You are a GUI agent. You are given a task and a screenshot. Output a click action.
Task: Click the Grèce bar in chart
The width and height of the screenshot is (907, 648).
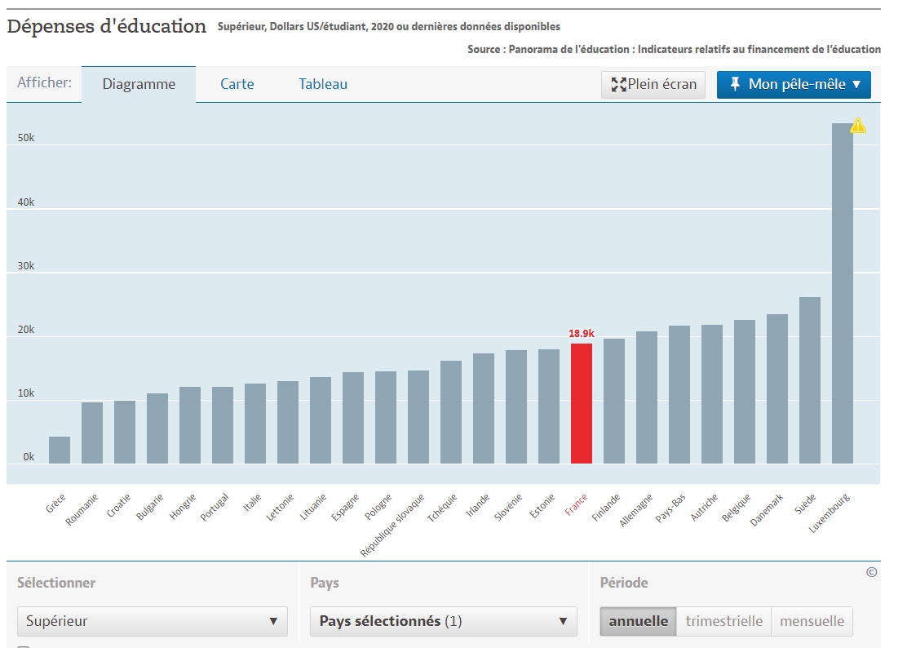[x=60, y=450]
